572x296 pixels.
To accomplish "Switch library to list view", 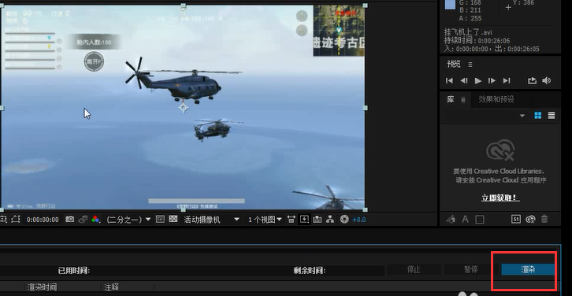I will [x=552, y=116].
